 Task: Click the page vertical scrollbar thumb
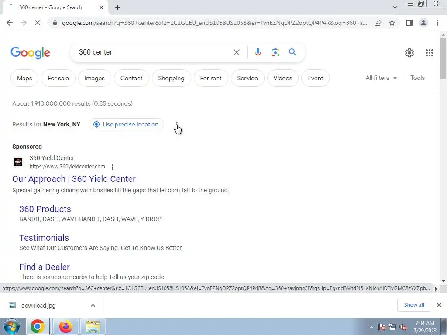[x=443, y=58]
